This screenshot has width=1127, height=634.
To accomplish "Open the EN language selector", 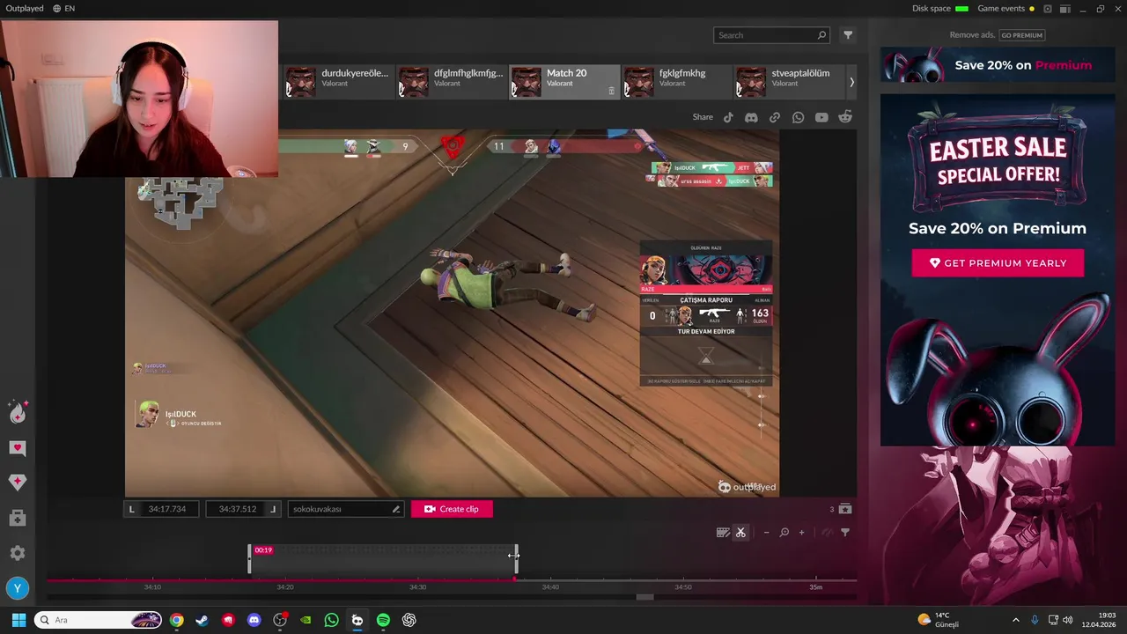I will [63, 8].
